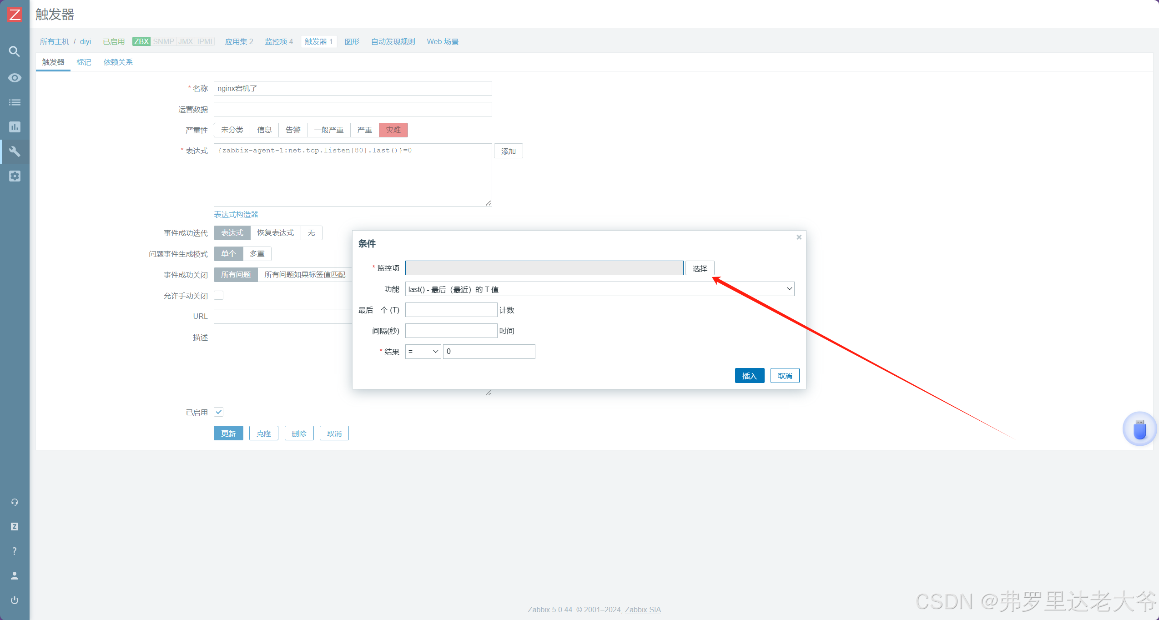Open the Administration gear icon menu

click(x=15, y=176)
